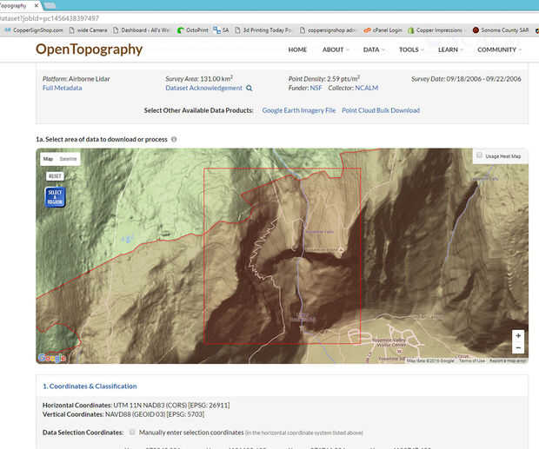Expand the LEARN menu

[450, 50]
